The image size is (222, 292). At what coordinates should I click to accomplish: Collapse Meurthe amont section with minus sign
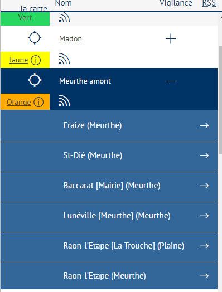[171, 81]
